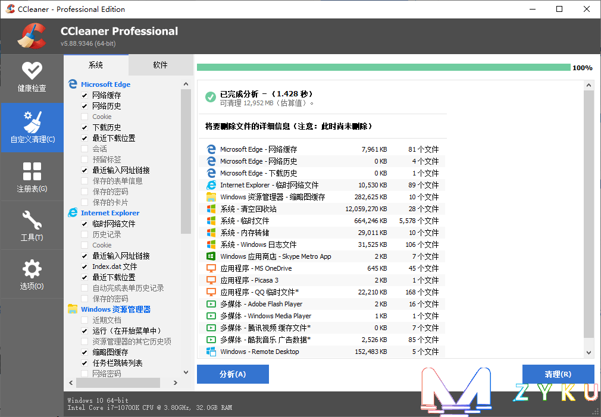Open the 健康检查 health check section
Image resolution: width=601 pixels, height=417 pixels.
coord(32,78)
